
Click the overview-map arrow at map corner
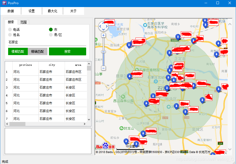pyautogui.click(x=226, y=153)
